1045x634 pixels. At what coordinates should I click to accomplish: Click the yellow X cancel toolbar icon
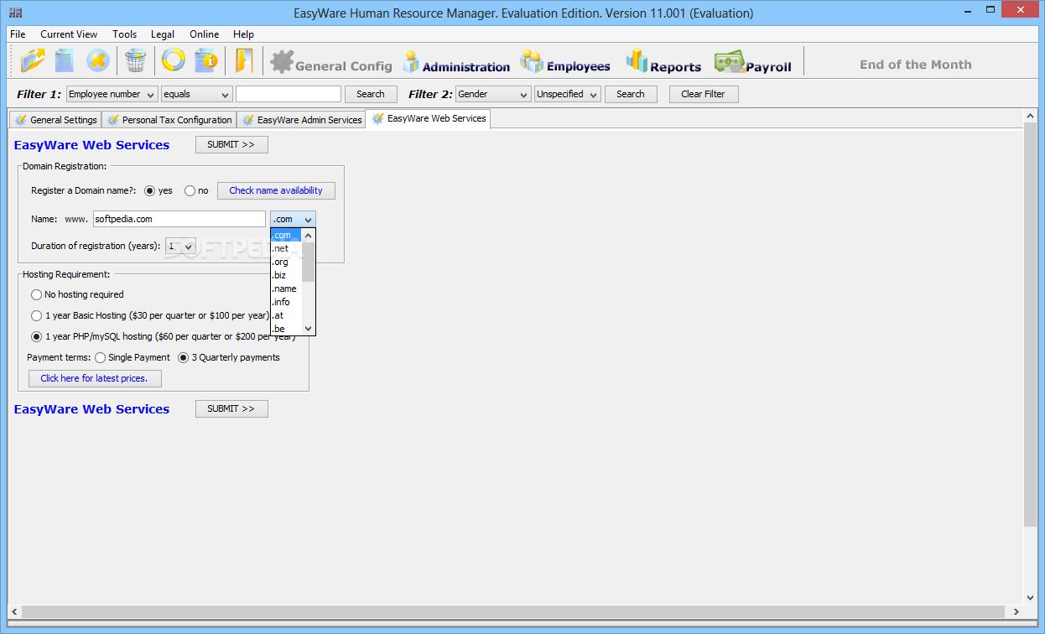pos(97,60)
